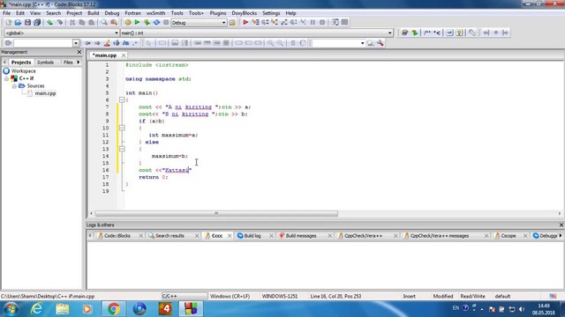Open the Build menu
The image size is (565, 317).
pos(93,13)
